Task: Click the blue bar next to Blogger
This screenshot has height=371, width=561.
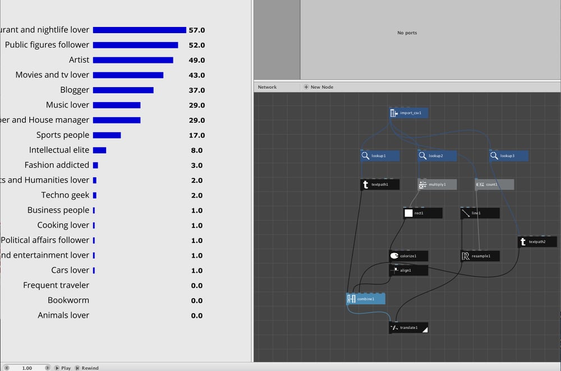Action: coord(123,90)
